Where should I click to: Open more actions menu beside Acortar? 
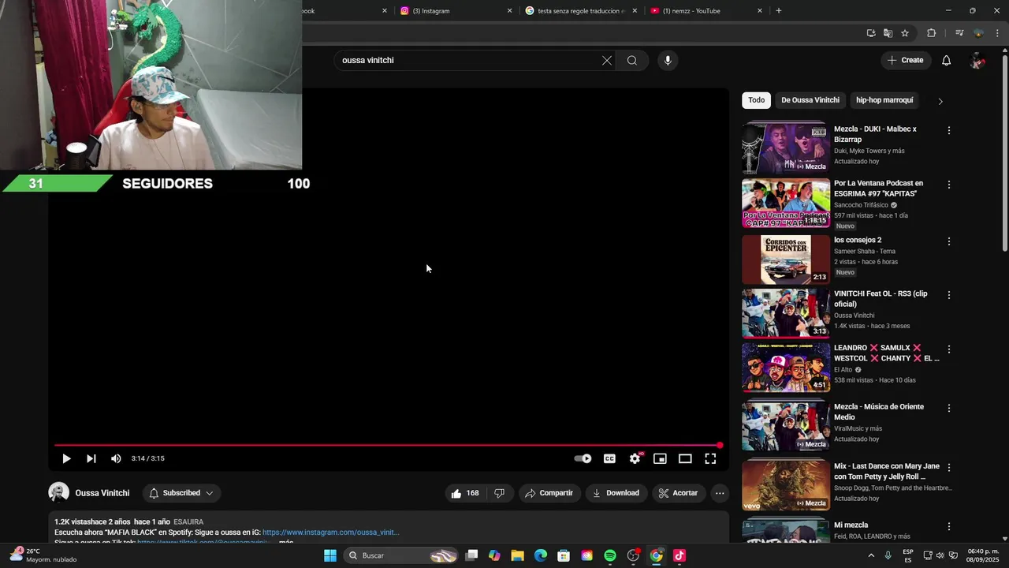click(720, 493)
